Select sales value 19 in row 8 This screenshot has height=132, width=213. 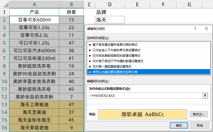[71, 66]
